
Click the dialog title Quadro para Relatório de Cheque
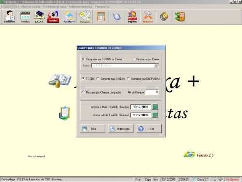pos(100,48)
